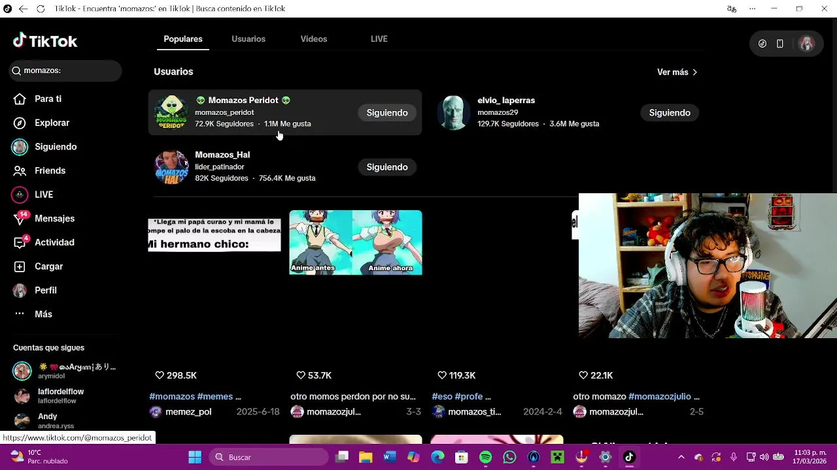
Task: Open WhatsApp from the taskbar
Action: pyautogui.click(x=509, y=457)
